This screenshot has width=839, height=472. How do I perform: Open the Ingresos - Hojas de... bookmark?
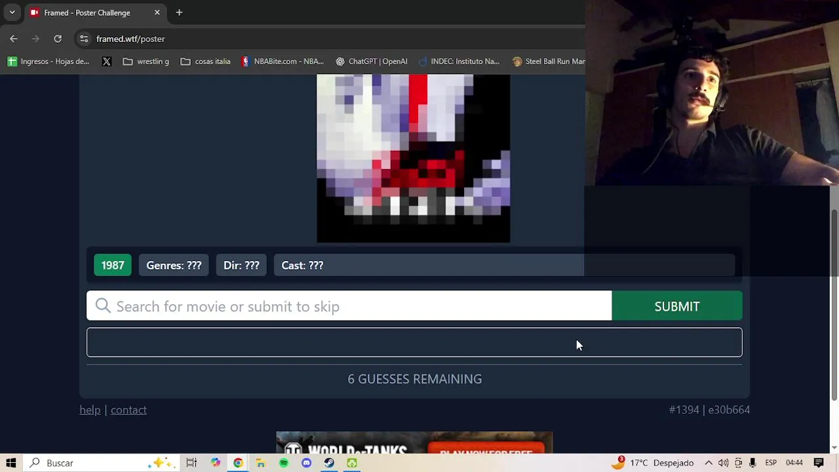[49, 61]
